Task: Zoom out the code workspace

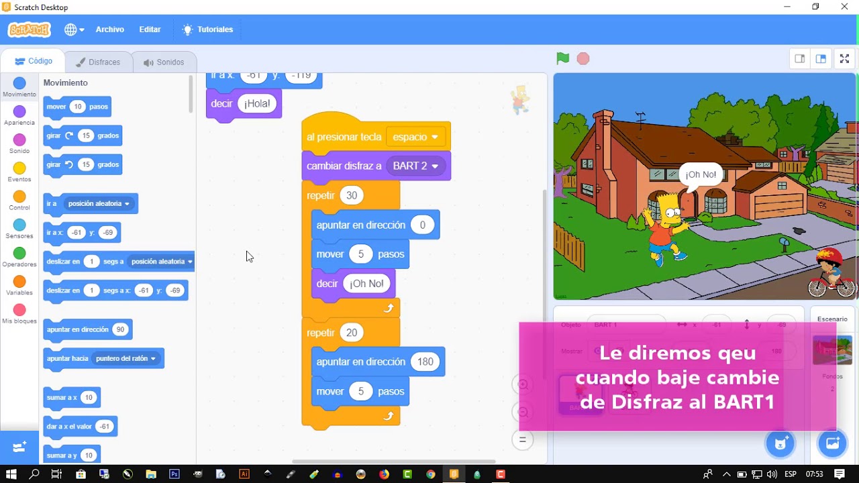Action: [523, 412]
